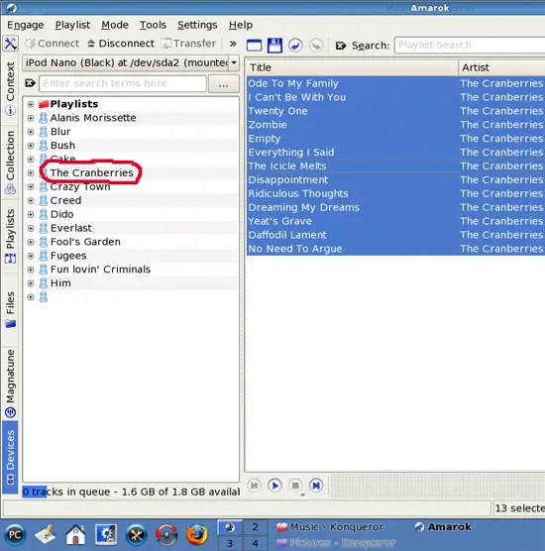Click Disconnect device button
This screenshot has height=551, width=545.
121,44
